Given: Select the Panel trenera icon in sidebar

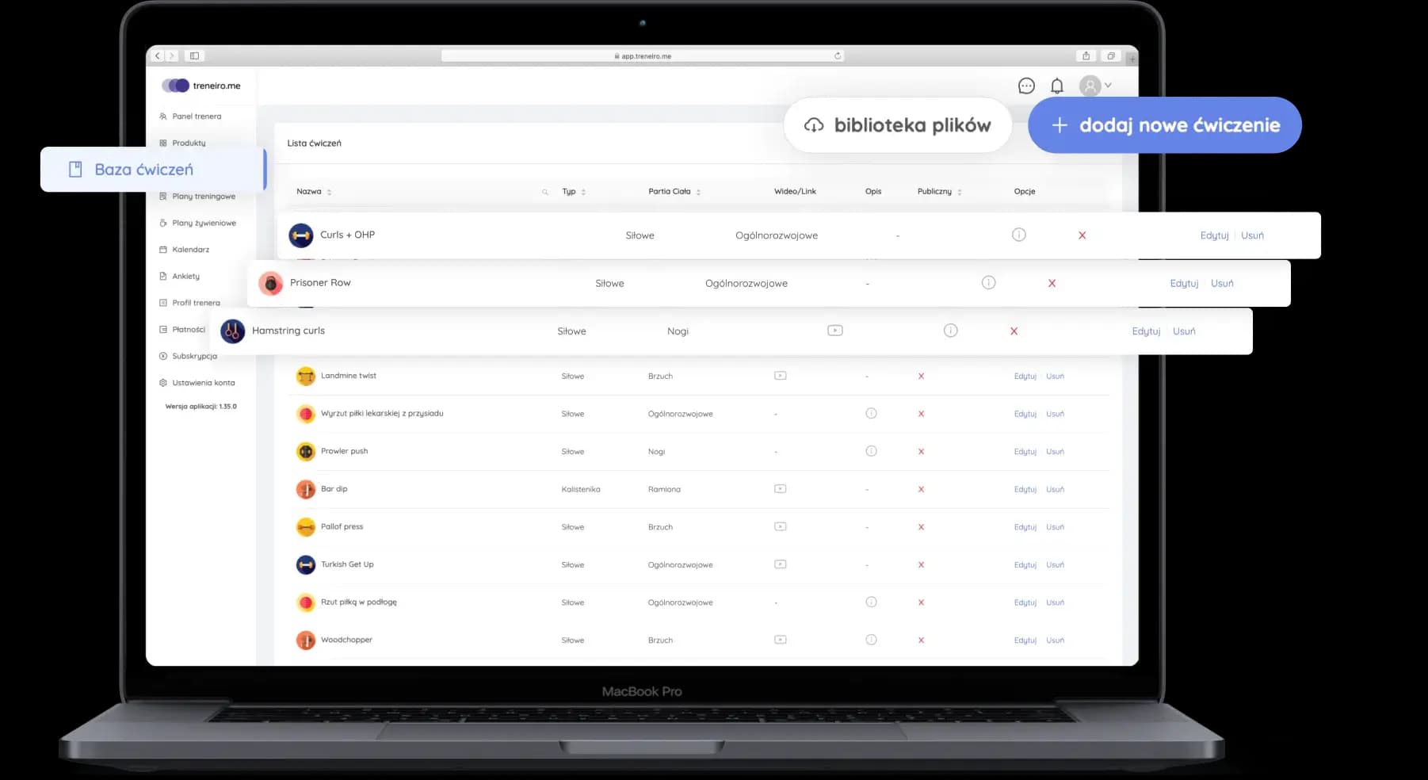Looking at the screenshot, I should (163, 116).
